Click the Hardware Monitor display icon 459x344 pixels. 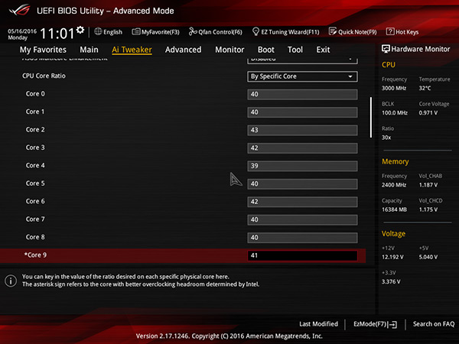point(386,49)
